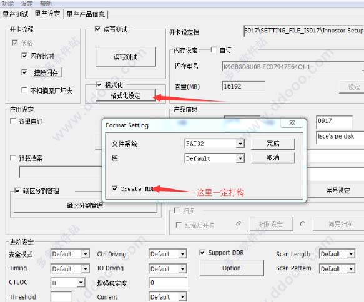Enable the 闪存设定 自订 checkbox
The height and width of the screenshot is (302, 364).
214,50
